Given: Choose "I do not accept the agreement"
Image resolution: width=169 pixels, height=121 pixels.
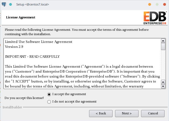Looking at the screenshot, I should click(49, 102).
